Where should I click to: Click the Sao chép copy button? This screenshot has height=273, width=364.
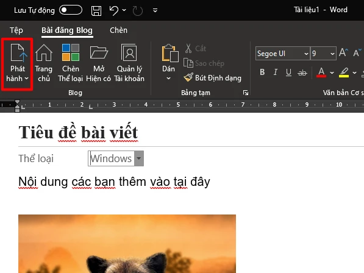(204, 63)
